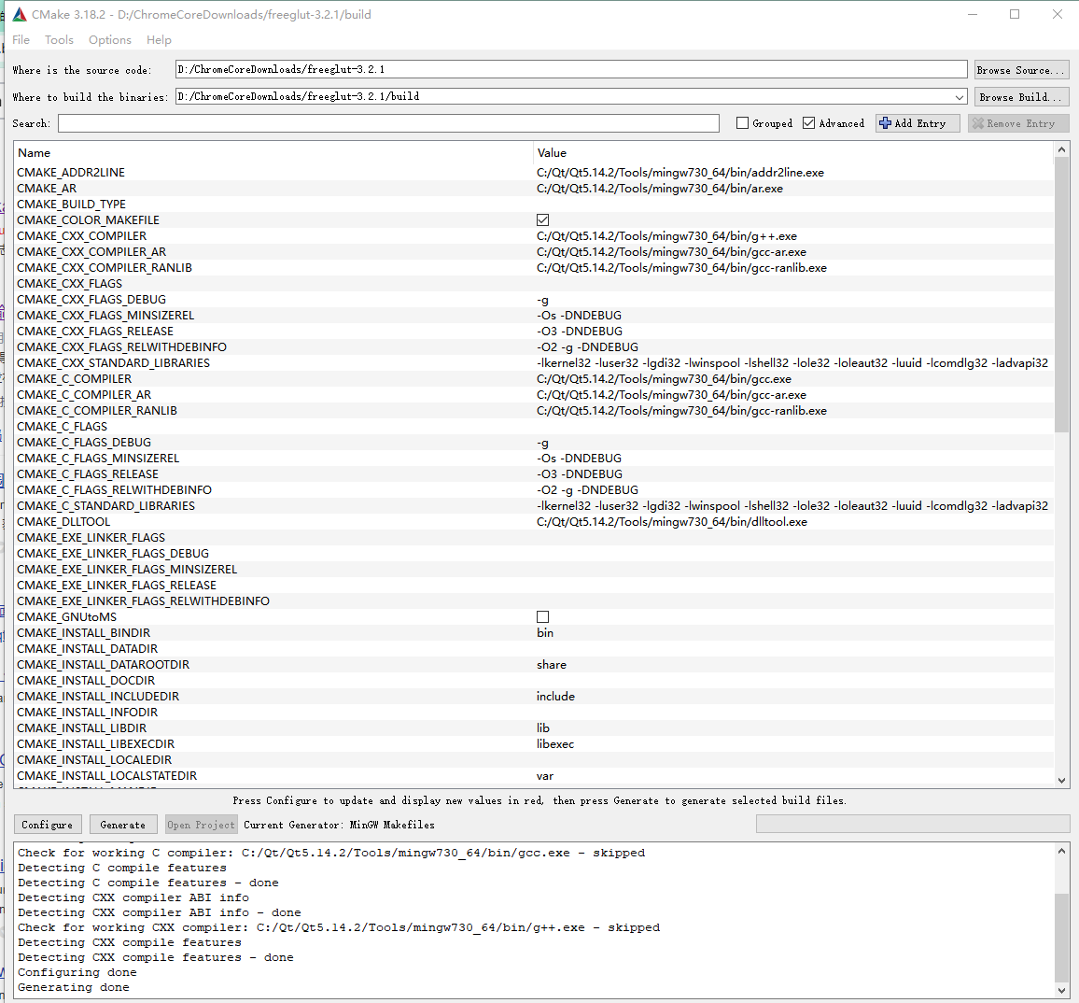Viewport: 1079px width, 1003px height.
Task: Enable the Grouped checkbox
Action: (742, 123)
